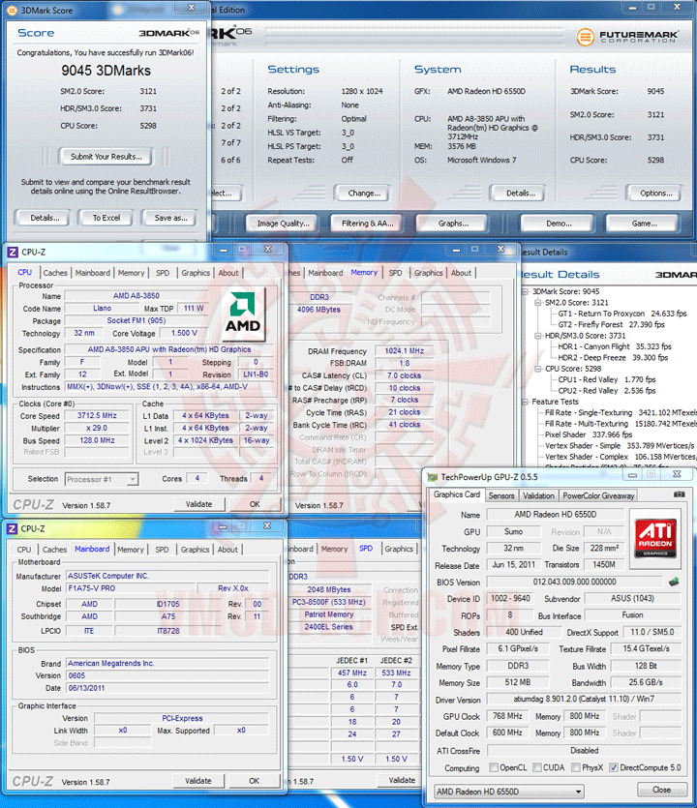
Task: Select CPU1 - Red Valley result row
Action: click(607, 379)
